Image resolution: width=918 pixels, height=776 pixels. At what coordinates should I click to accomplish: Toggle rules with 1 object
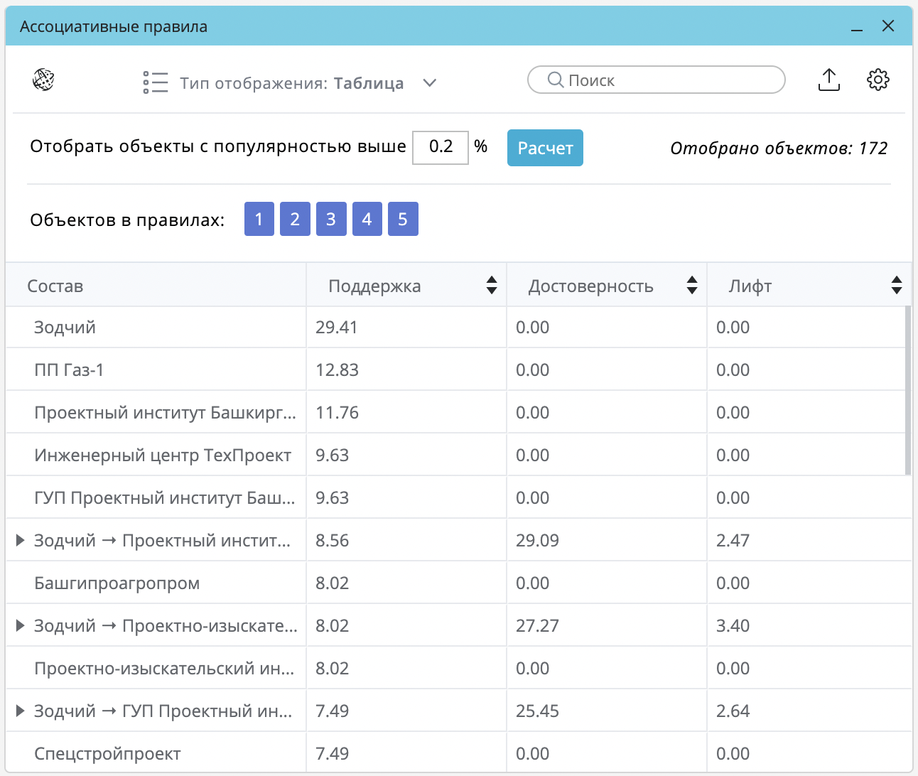pos(259,219)
